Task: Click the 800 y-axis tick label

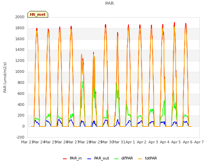Action: click(21, 82)
